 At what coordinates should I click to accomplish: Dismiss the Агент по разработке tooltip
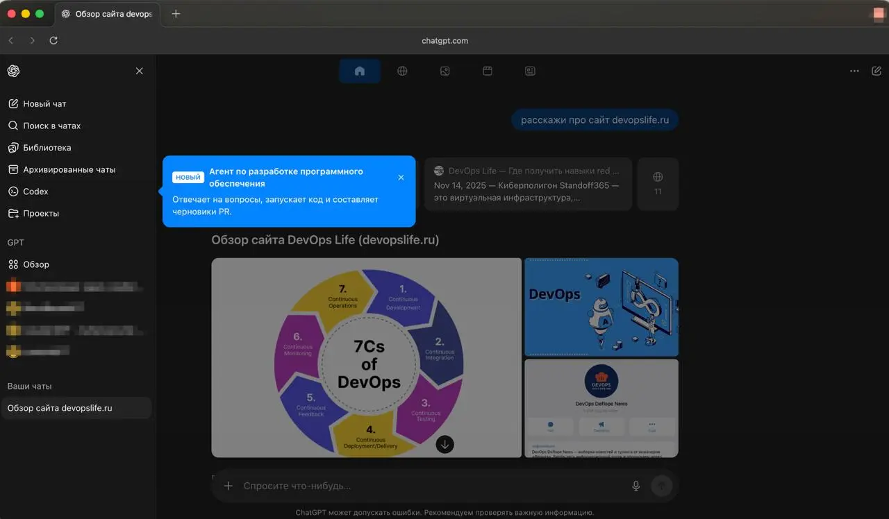pyautogui.click(x=401, y=178)
